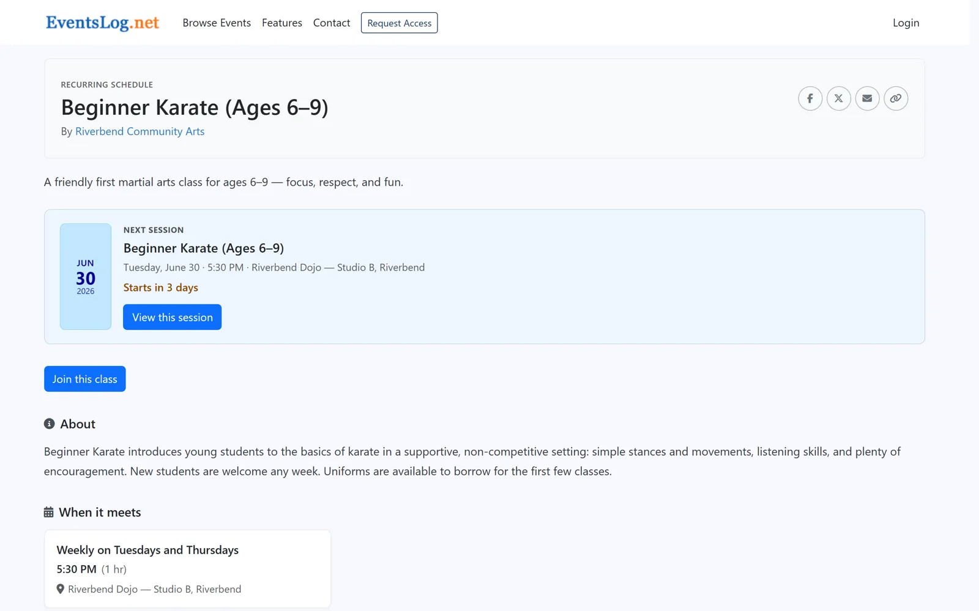This screenshot has height=611, width=979.
Task: Share the event on X
Action: [839, 98]
